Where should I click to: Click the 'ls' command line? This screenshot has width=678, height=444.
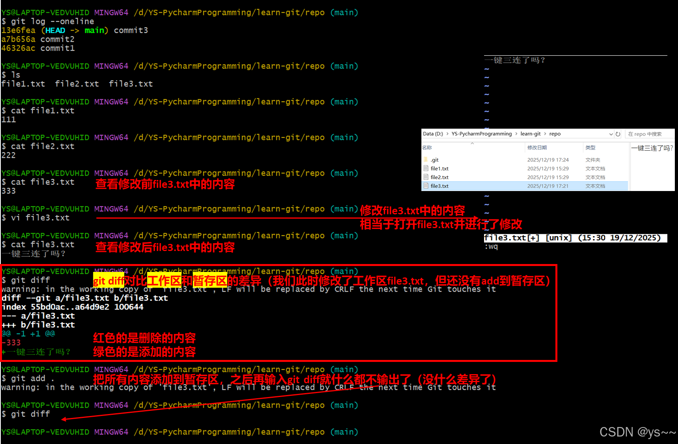[x=11, y=75]
